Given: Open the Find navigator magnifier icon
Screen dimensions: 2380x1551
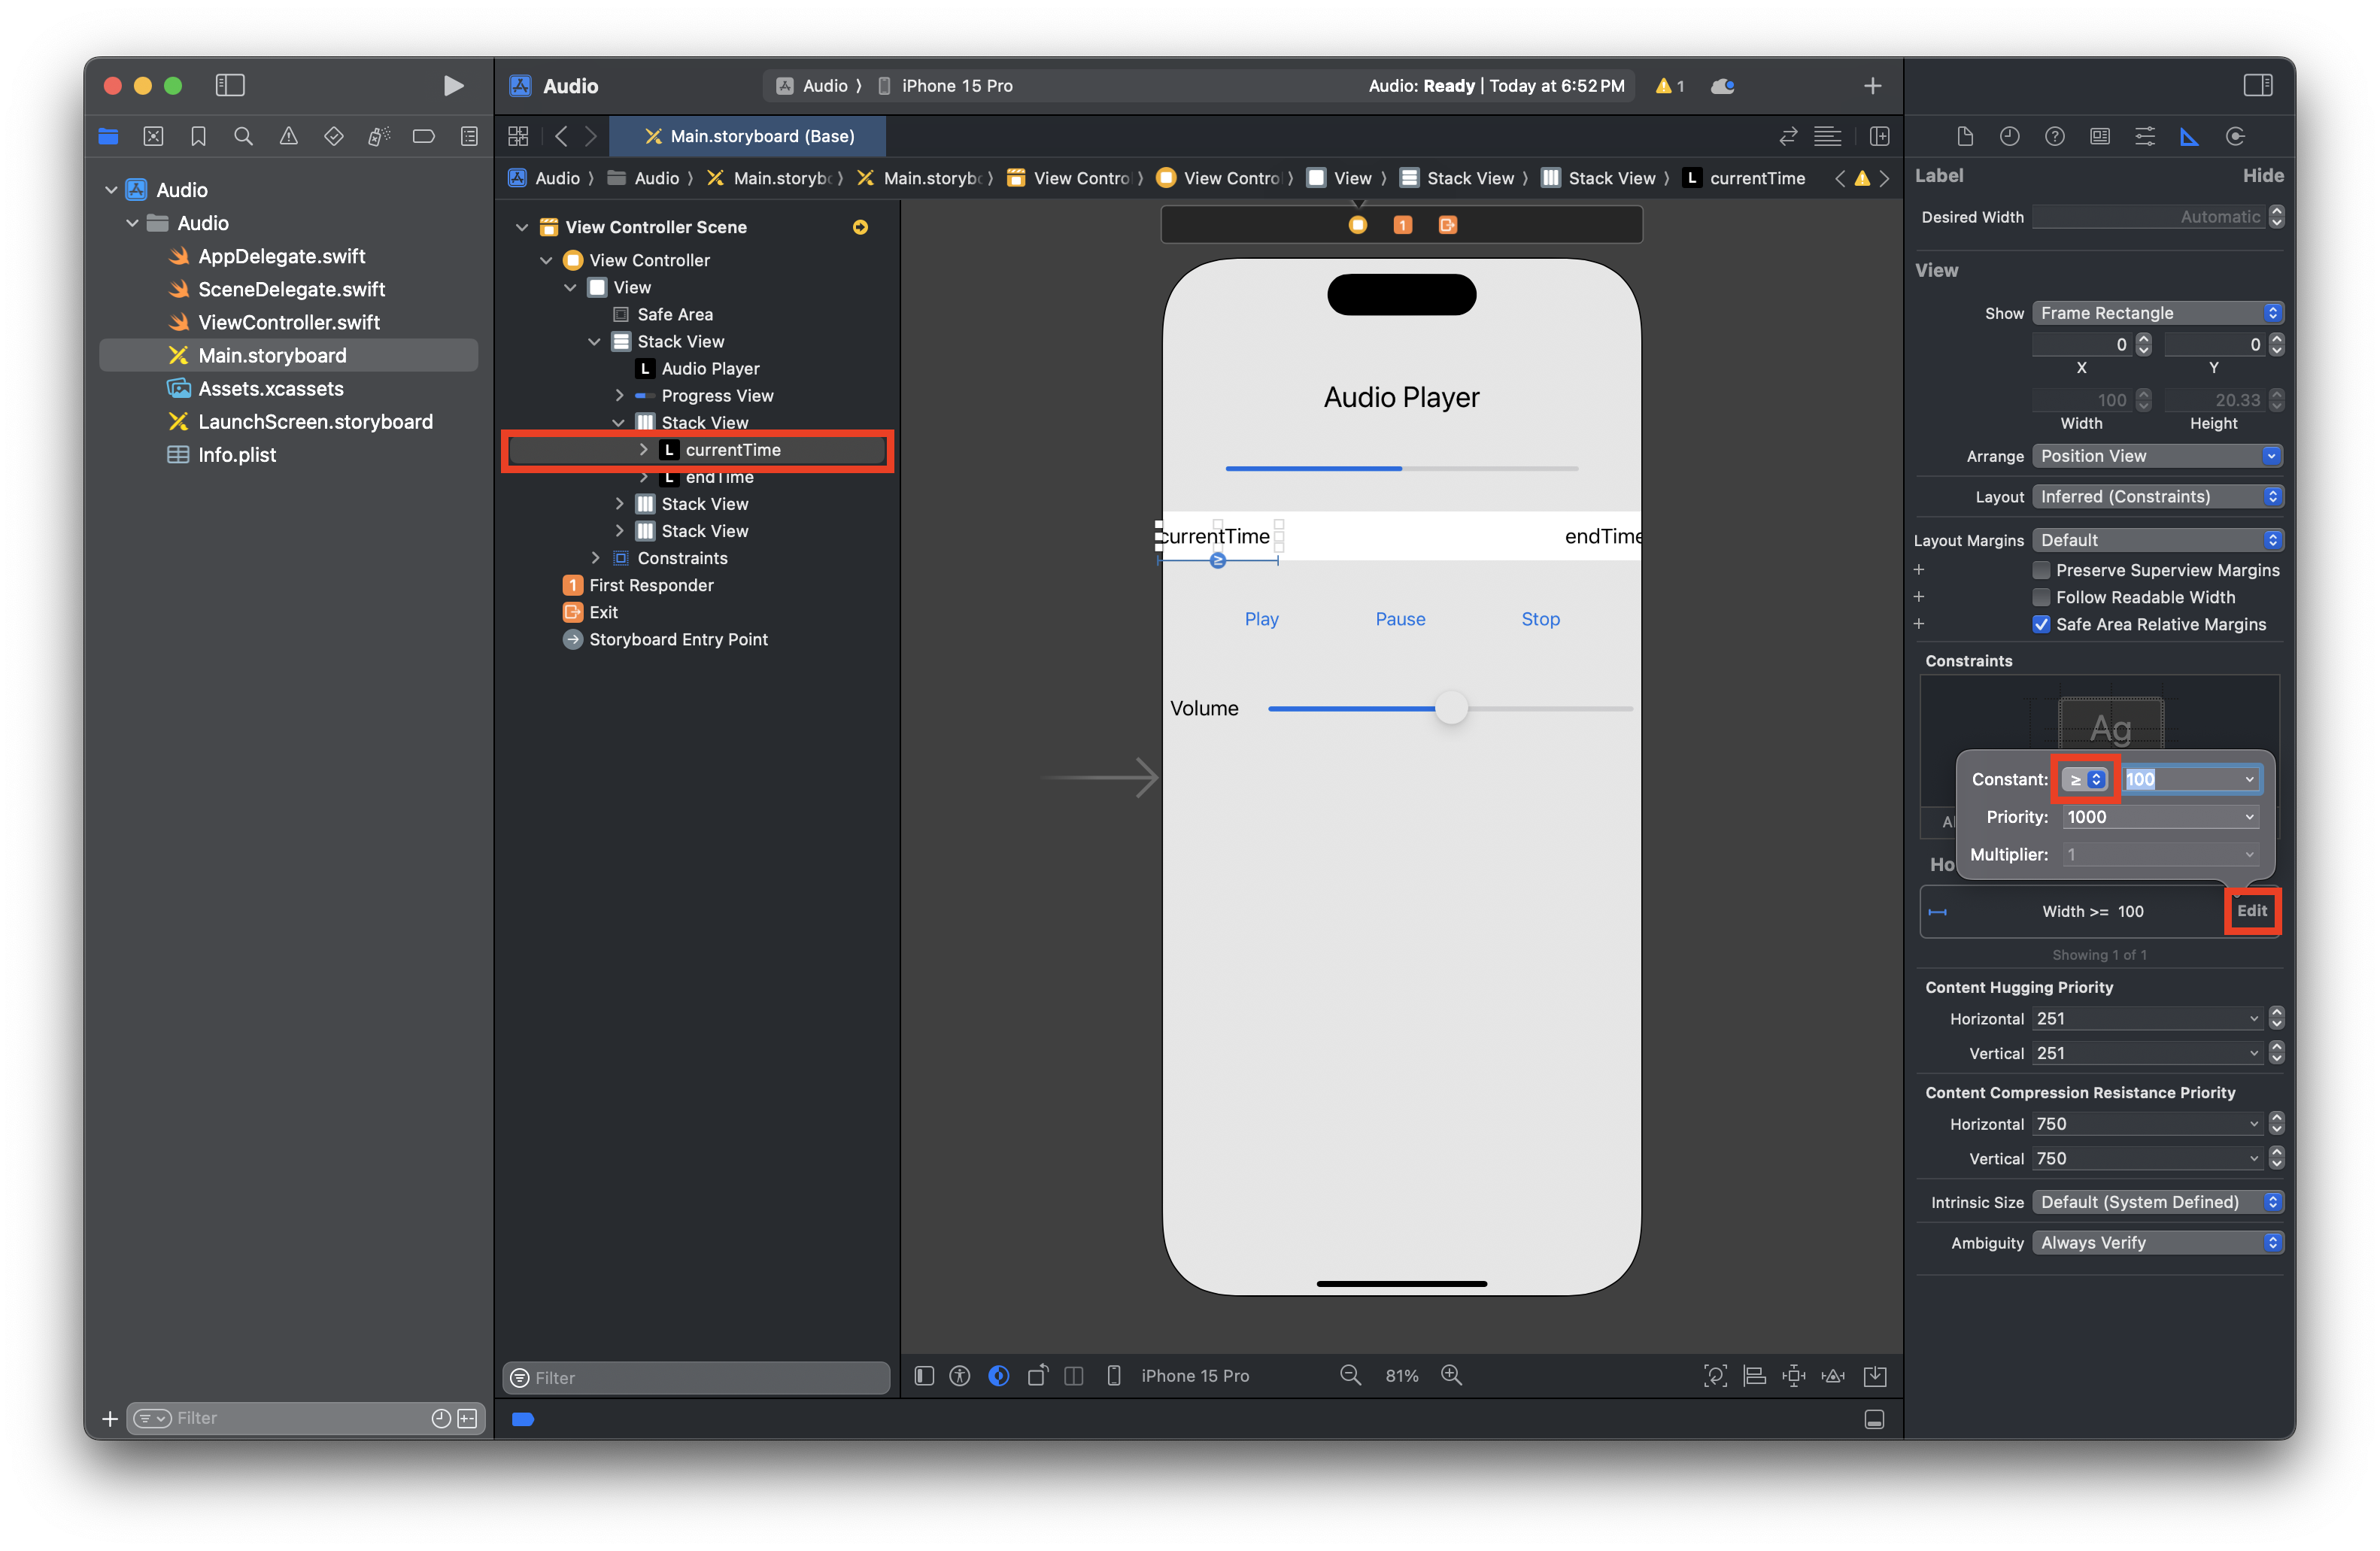Looking at the screenshot, I should [243, 136].
